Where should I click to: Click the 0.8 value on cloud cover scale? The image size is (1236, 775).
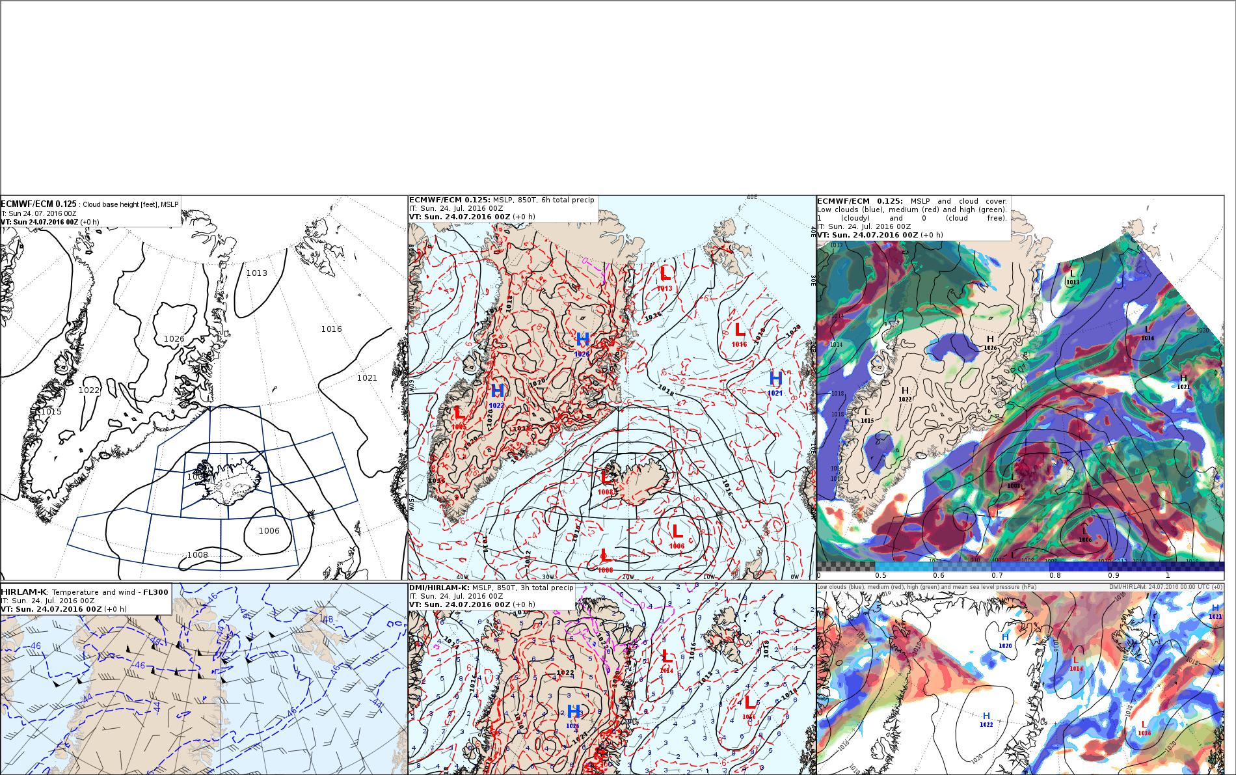coord(1055,575)
